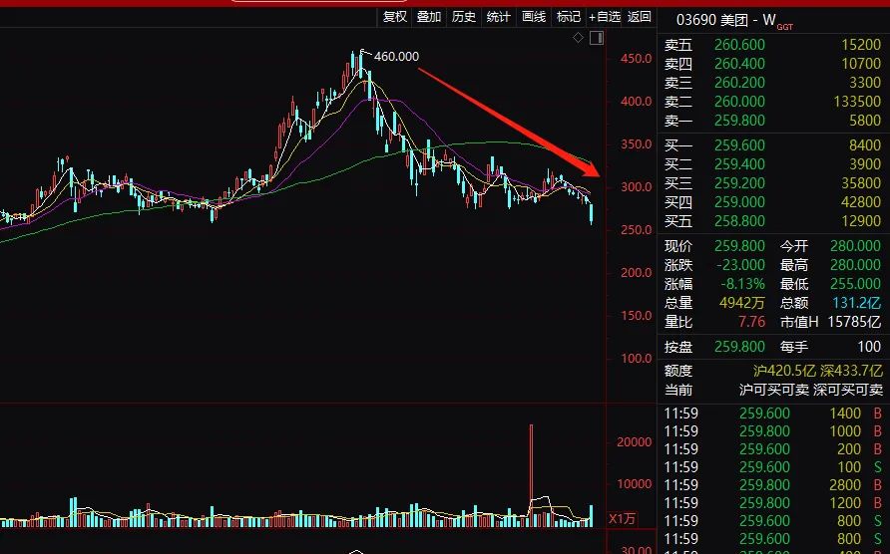Viewport: 890px width, 554px height.
Task: Click the 总量 value 4942万
Action: click(742, 303)
